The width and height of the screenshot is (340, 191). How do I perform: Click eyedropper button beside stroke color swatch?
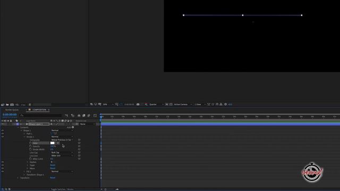tap(57, 143)
